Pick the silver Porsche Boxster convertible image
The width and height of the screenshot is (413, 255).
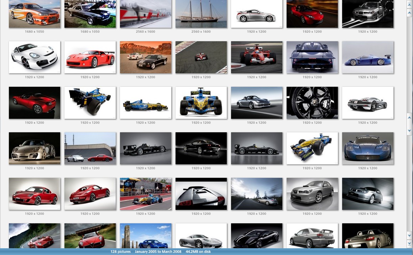[257, 103]
